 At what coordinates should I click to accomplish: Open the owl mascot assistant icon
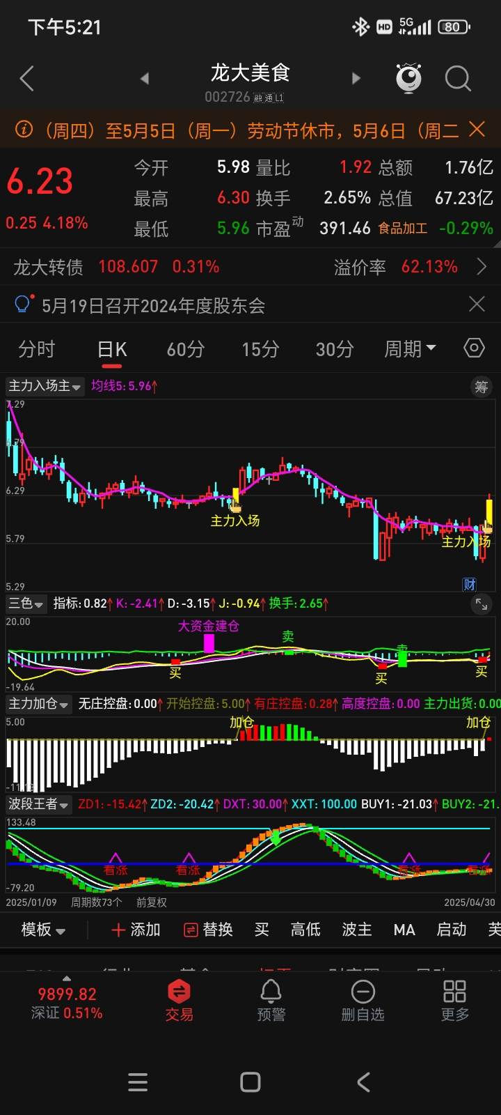[409, 78]
